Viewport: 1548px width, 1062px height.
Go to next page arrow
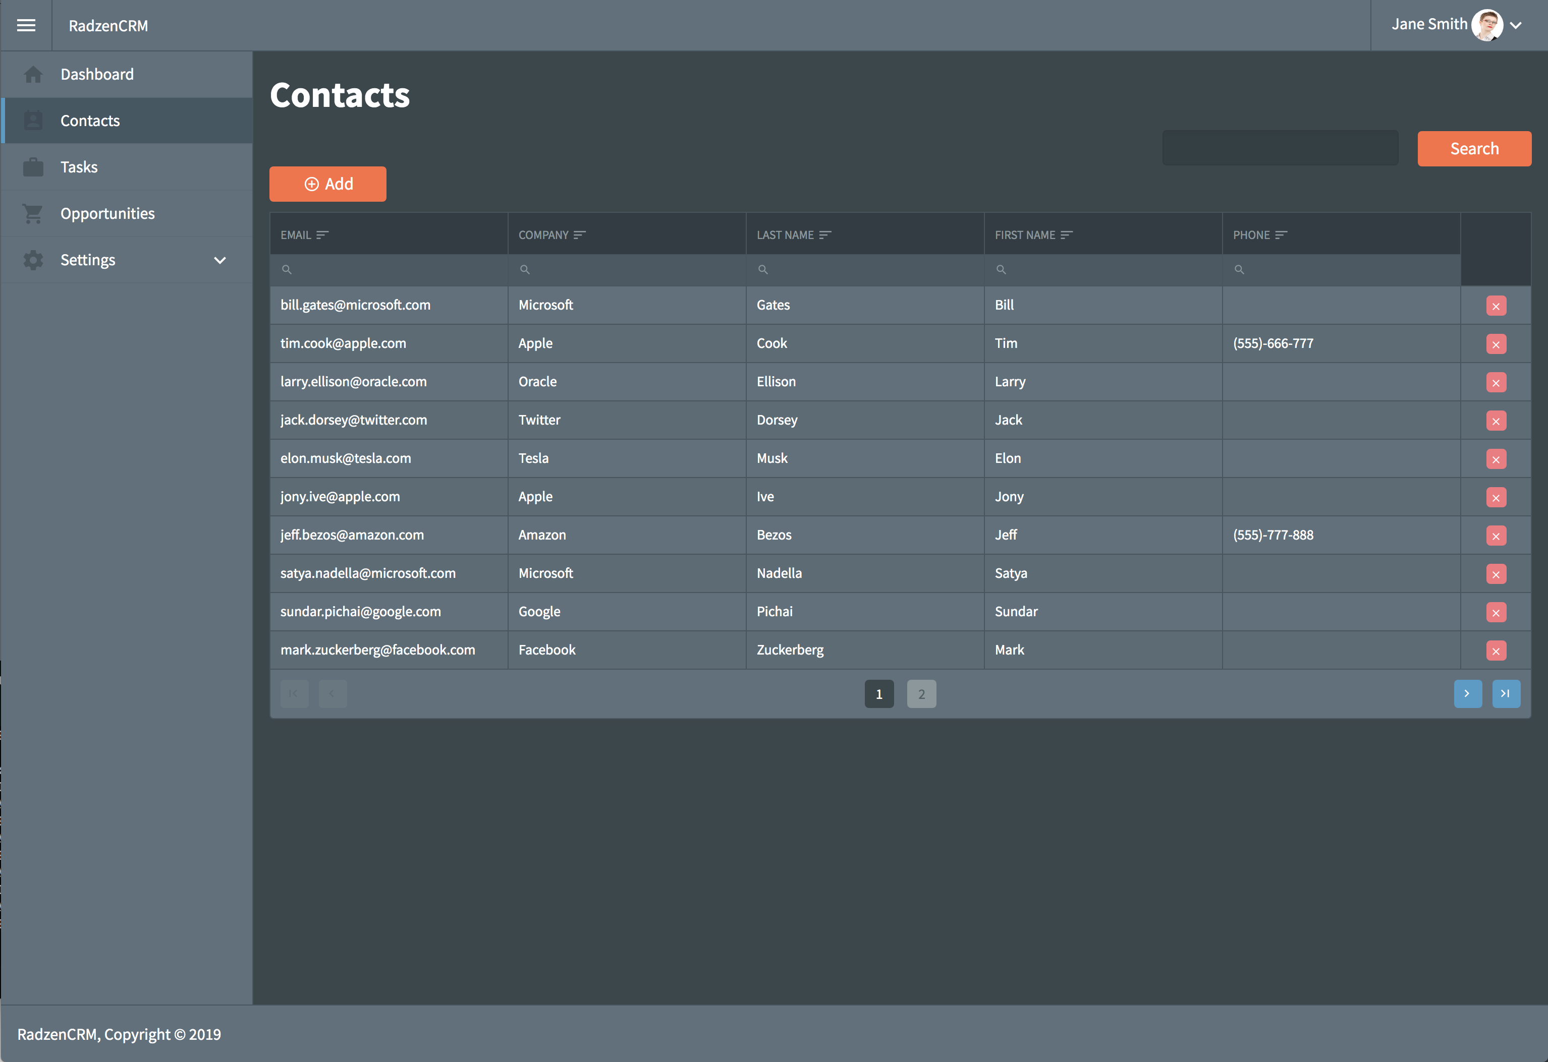[x=1467, y=694]
